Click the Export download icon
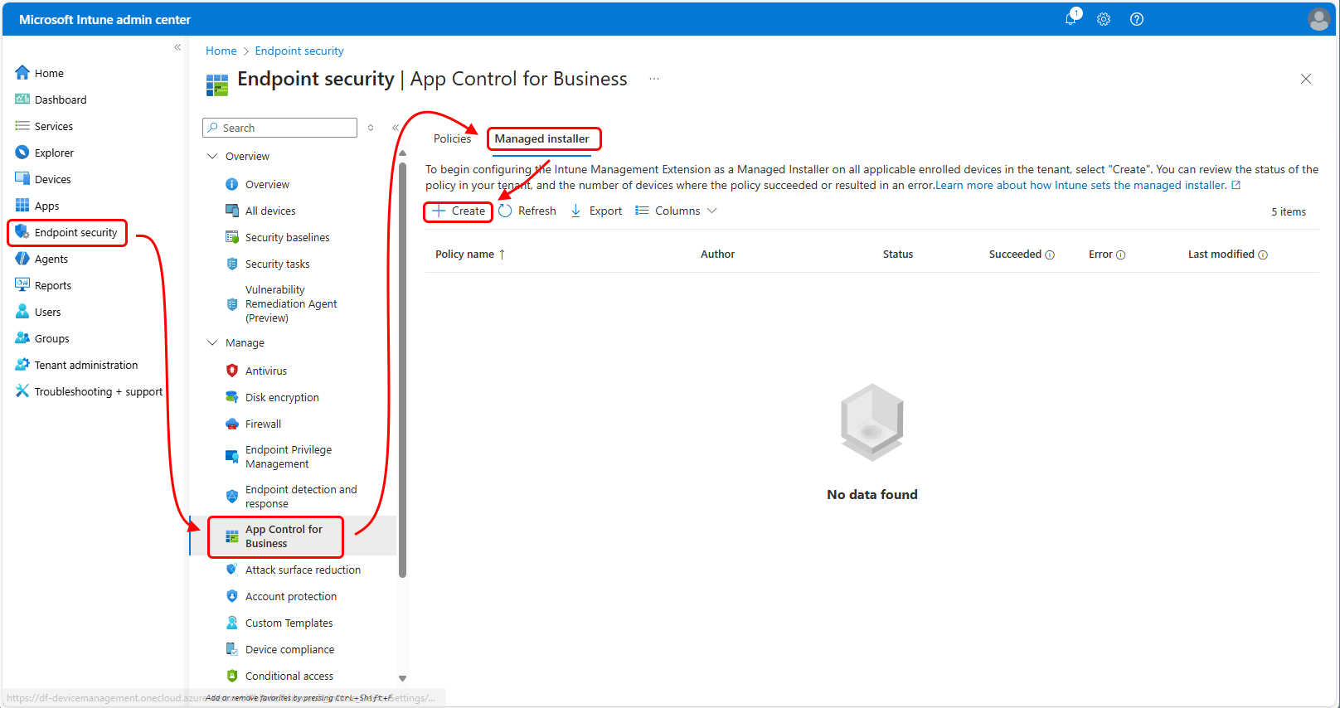Screen dimensions: 1340x708 [x=576, y=211]
